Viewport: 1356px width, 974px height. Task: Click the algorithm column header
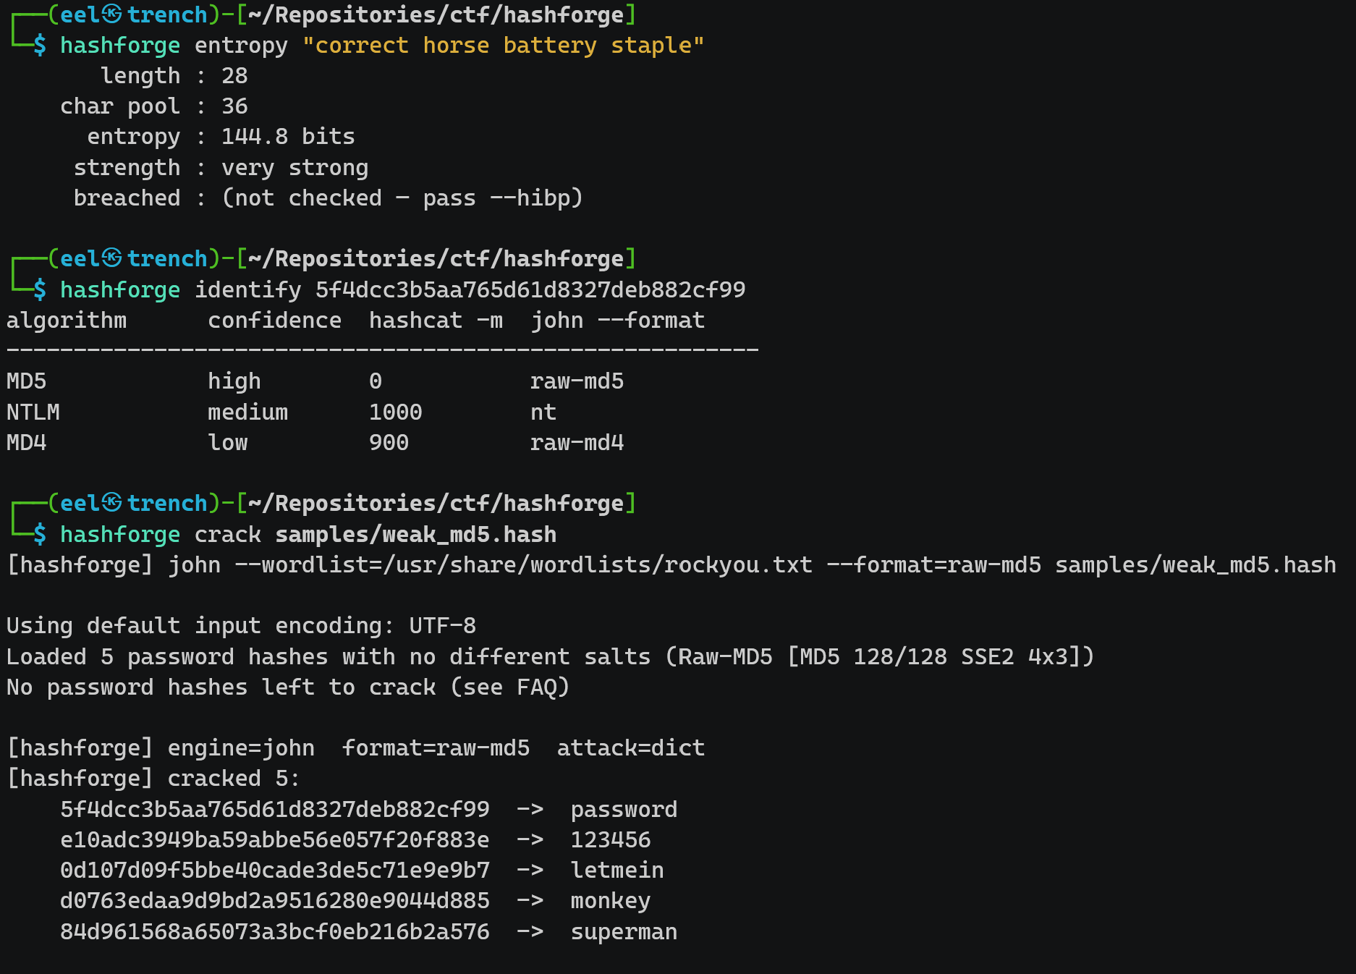tap(67, 321)
